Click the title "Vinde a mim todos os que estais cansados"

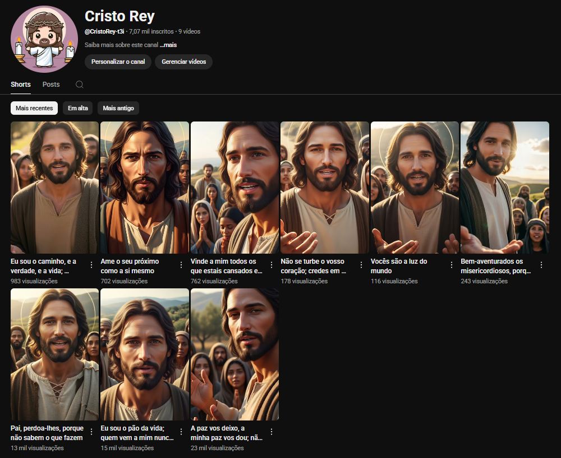[x=227, y=266]
